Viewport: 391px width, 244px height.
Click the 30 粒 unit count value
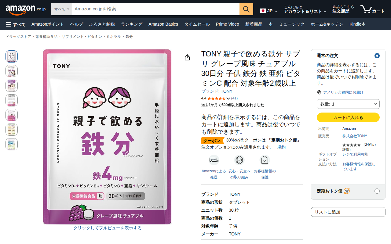234,210
